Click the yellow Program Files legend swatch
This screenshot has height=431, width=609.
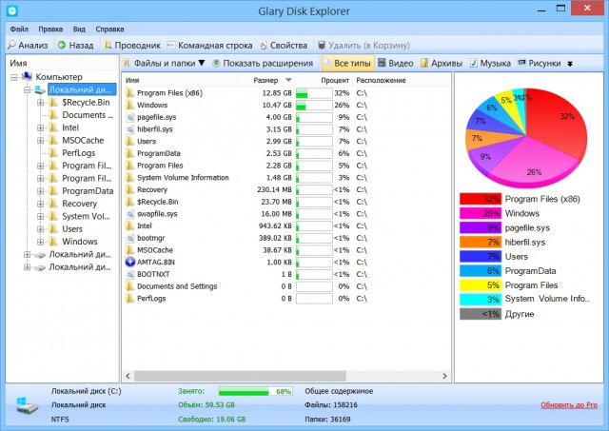481,285
